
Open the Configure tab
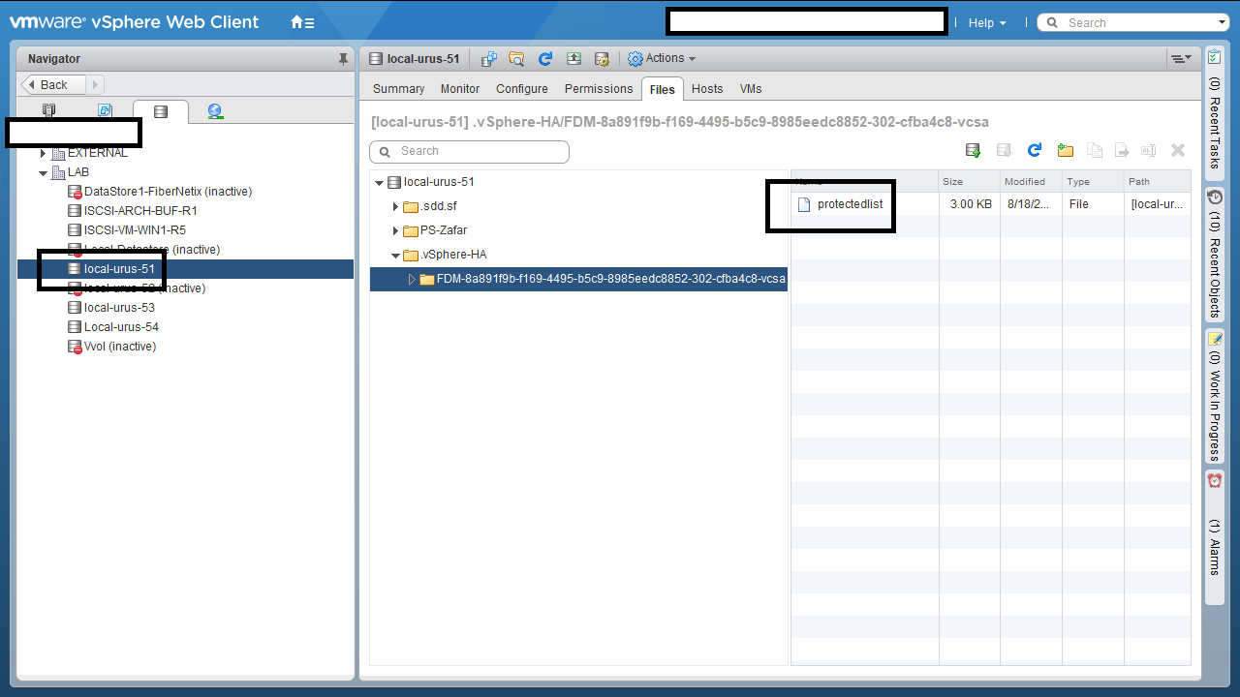(522, 88)
